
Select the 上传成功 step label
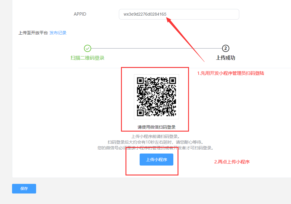click(x=225, y=58)
